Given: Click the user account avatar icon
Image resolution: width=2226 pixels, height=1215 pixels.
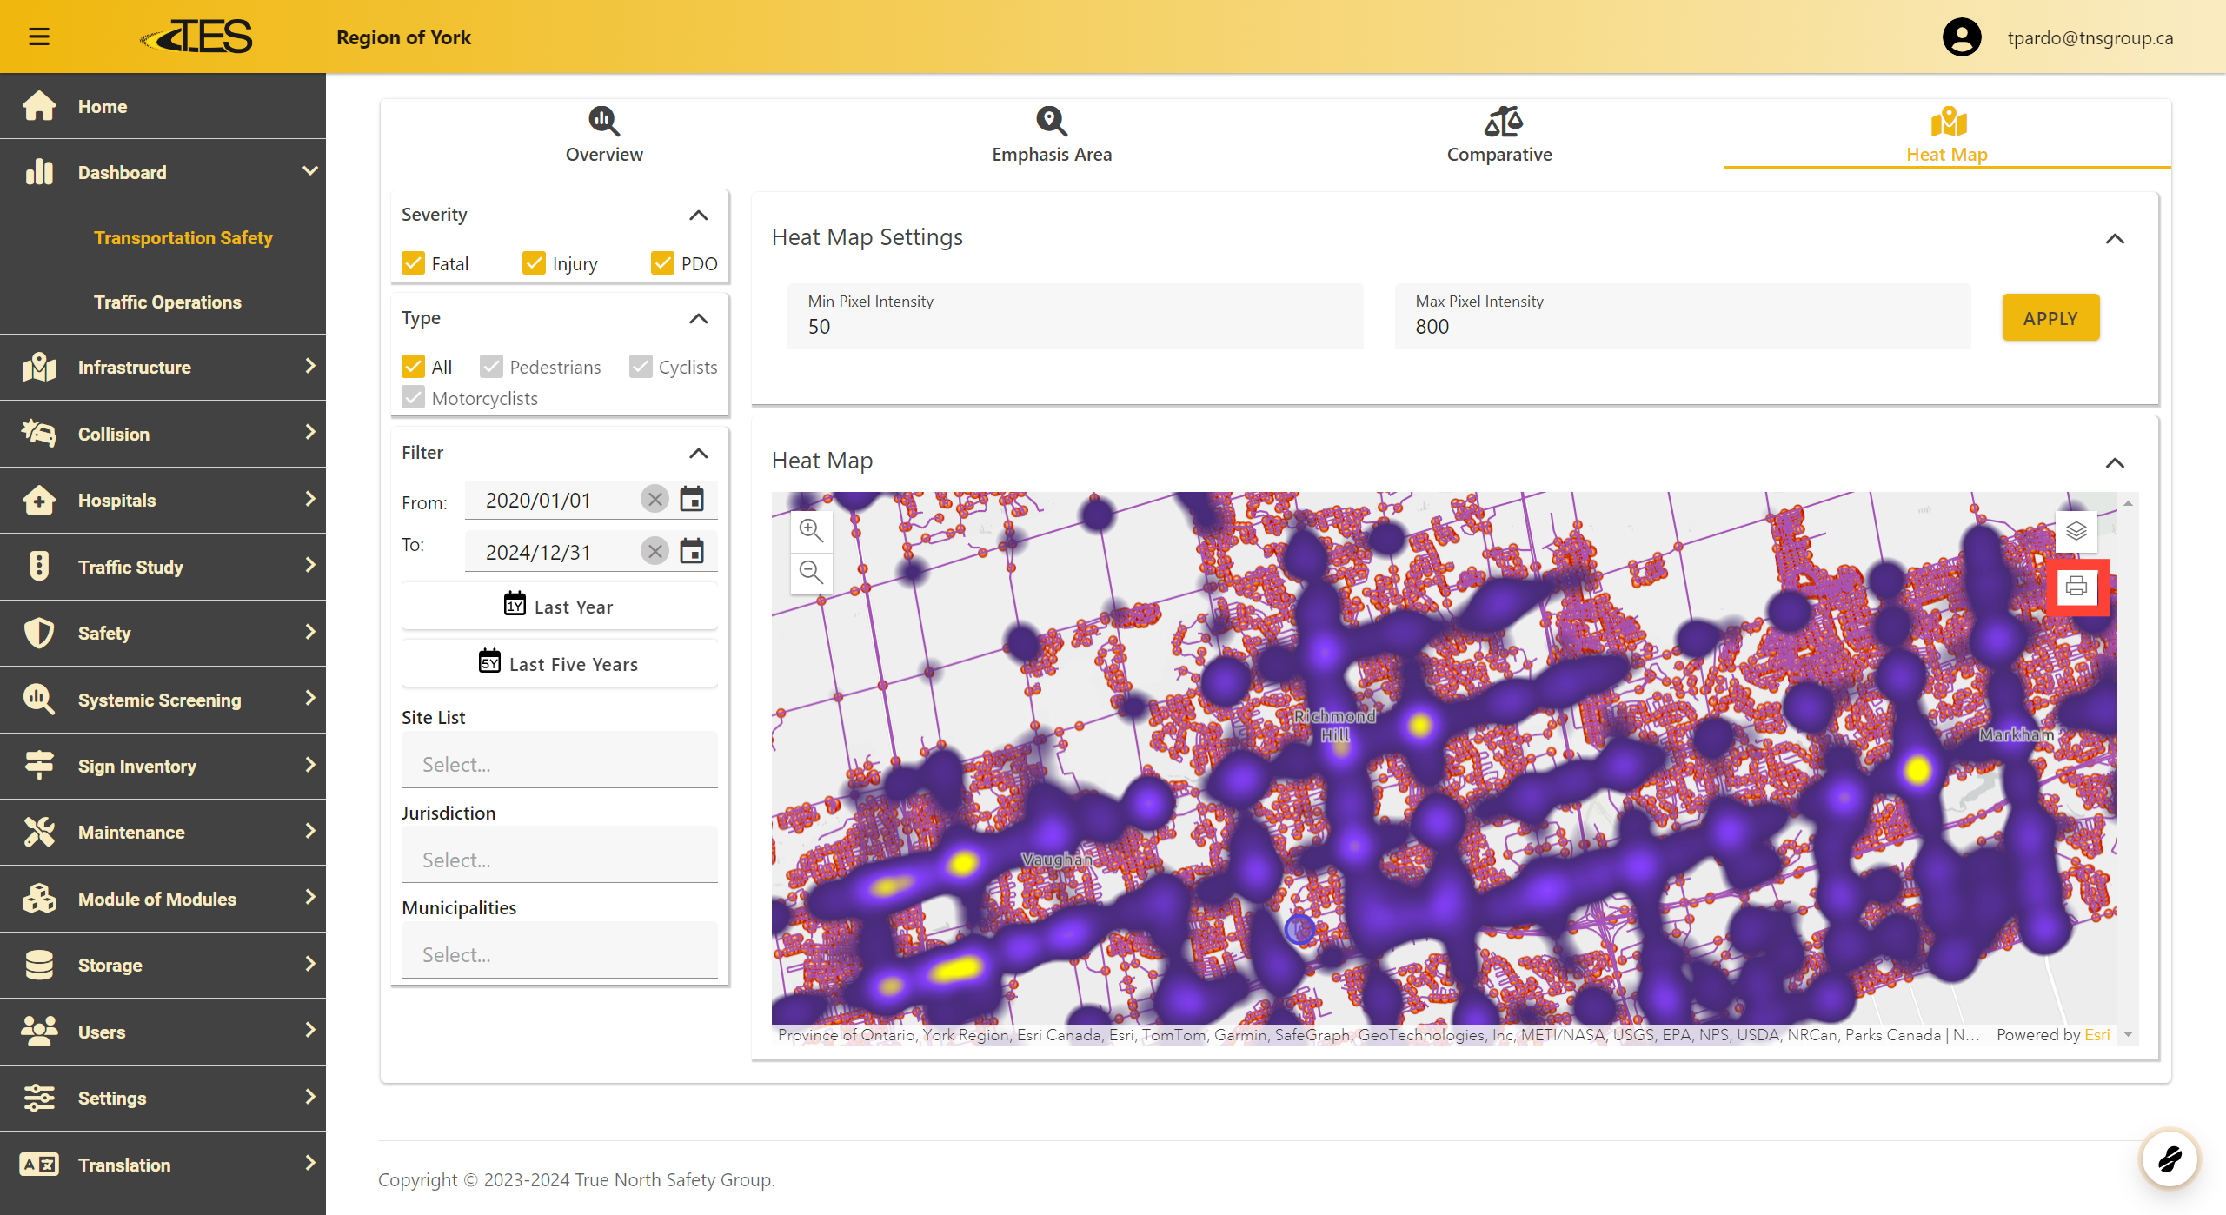Looking at the screenshot, I should click(1961, 37).
